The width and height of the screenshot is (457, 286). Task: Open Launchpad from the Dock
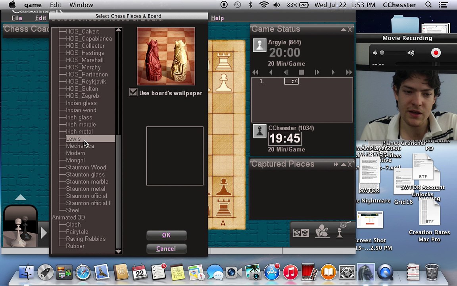46,272
